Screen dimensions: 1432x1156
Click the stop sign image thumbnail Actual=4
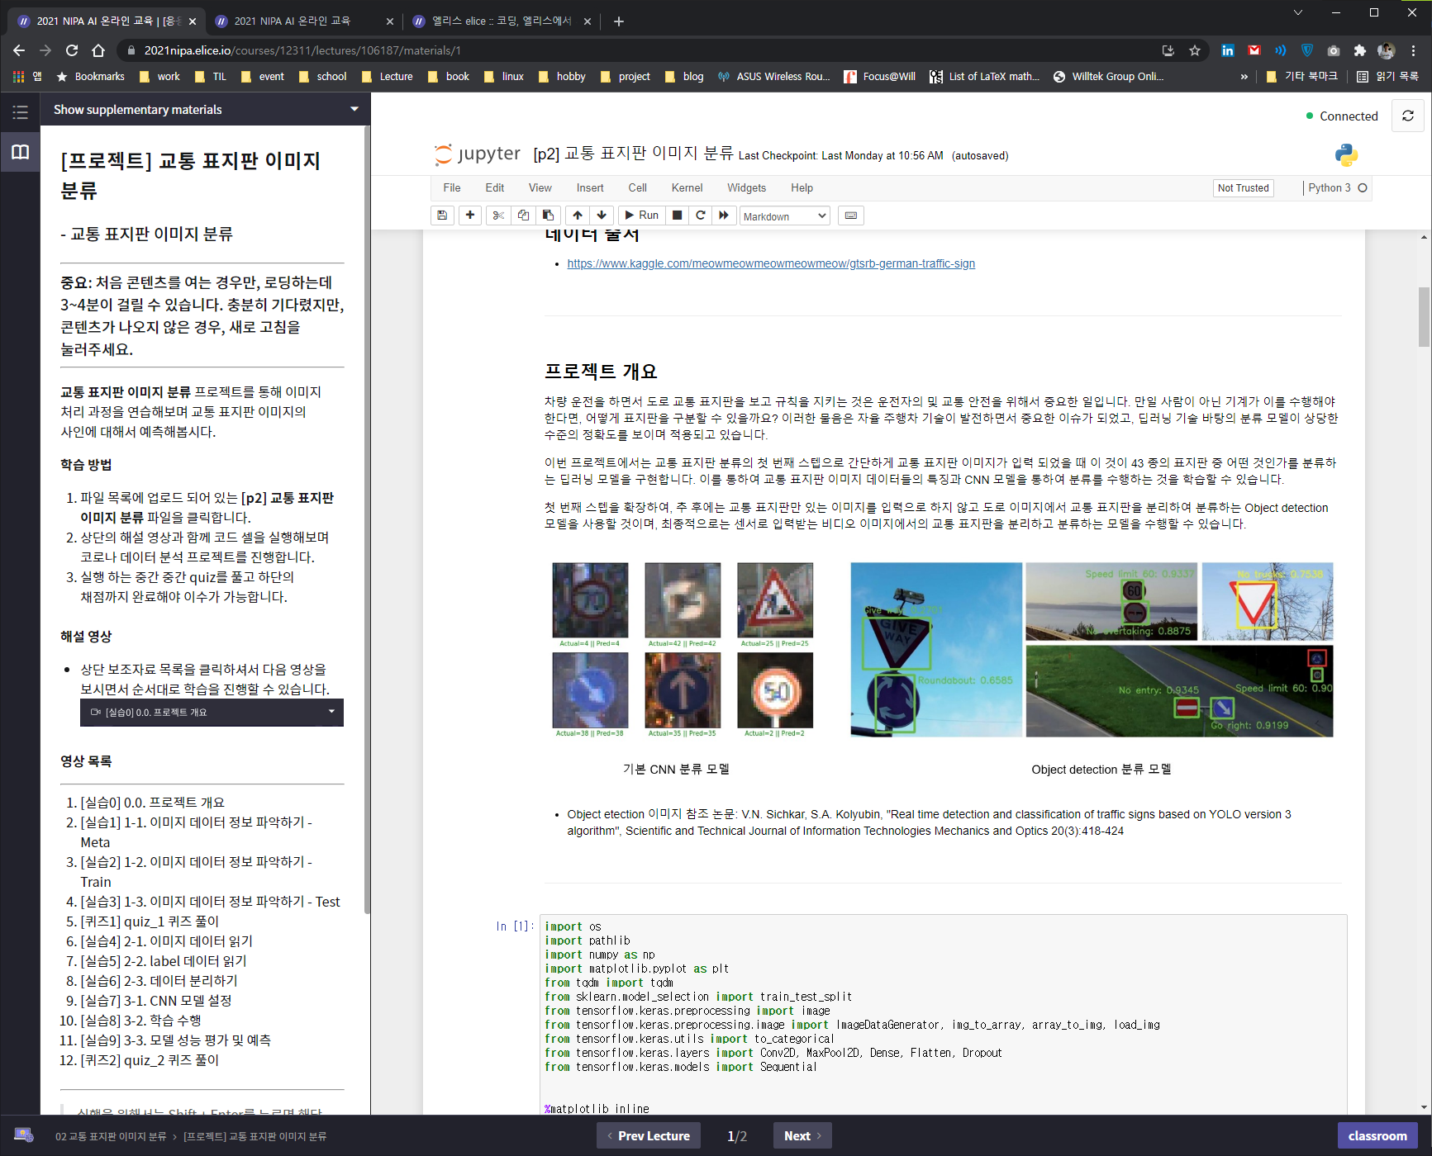(x=590, y=600)
